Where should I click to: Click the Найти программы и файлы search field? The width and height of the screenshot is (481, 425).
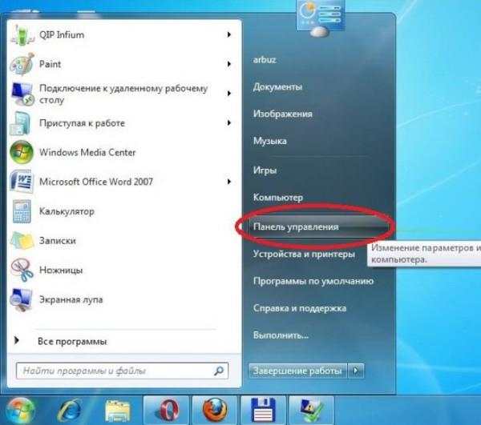pyautogui.click(x=122, y=371)
